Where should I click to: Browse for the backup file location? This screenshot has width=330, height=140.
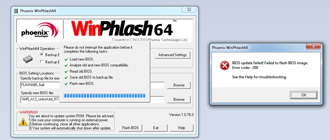[179, 85]
